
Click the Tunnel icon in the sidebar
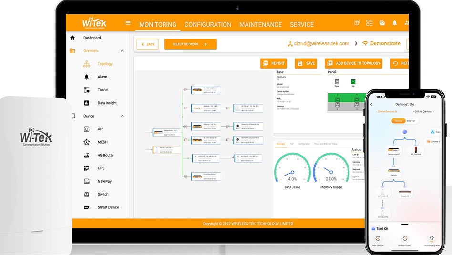click(x=86, y=90)
